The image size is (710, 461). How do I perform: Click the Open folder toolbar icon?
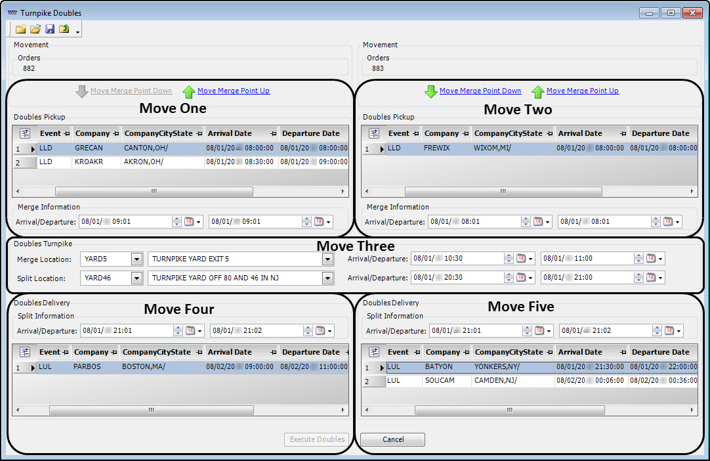pos(35,29)
